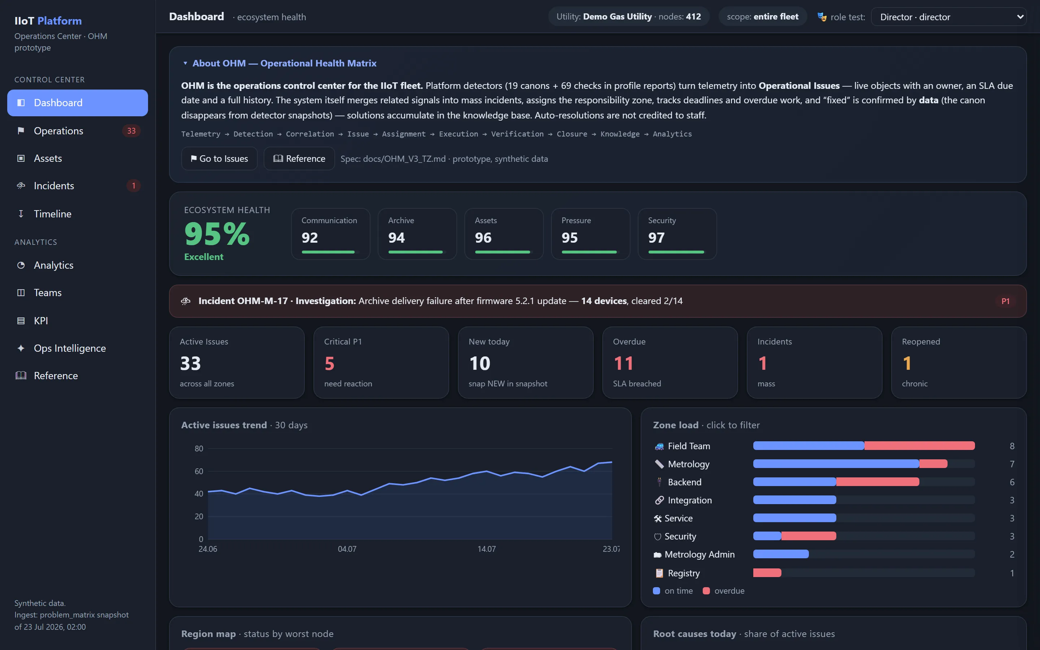The height and width of the screenshot is (650, 1040).
Task: Click the Ops Intelligence sparkle icon
Action: pyautogui.click(x=21, y=348)
